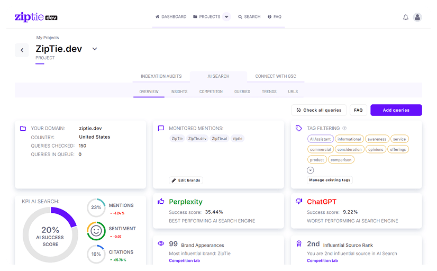The height and width of the screenshot is (271, 437).
Task: Click the ChatGPT thumbs down icon
Action: click(x=299, y=202)
